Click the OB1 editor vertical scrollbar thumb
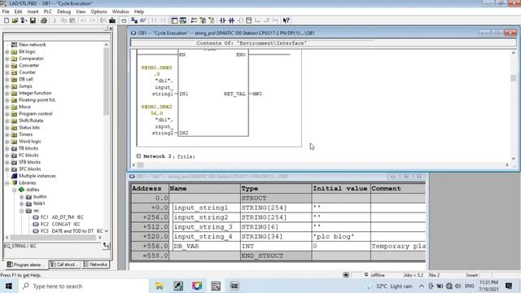Viewport: 521px width, 293px height. click(514, 78)
